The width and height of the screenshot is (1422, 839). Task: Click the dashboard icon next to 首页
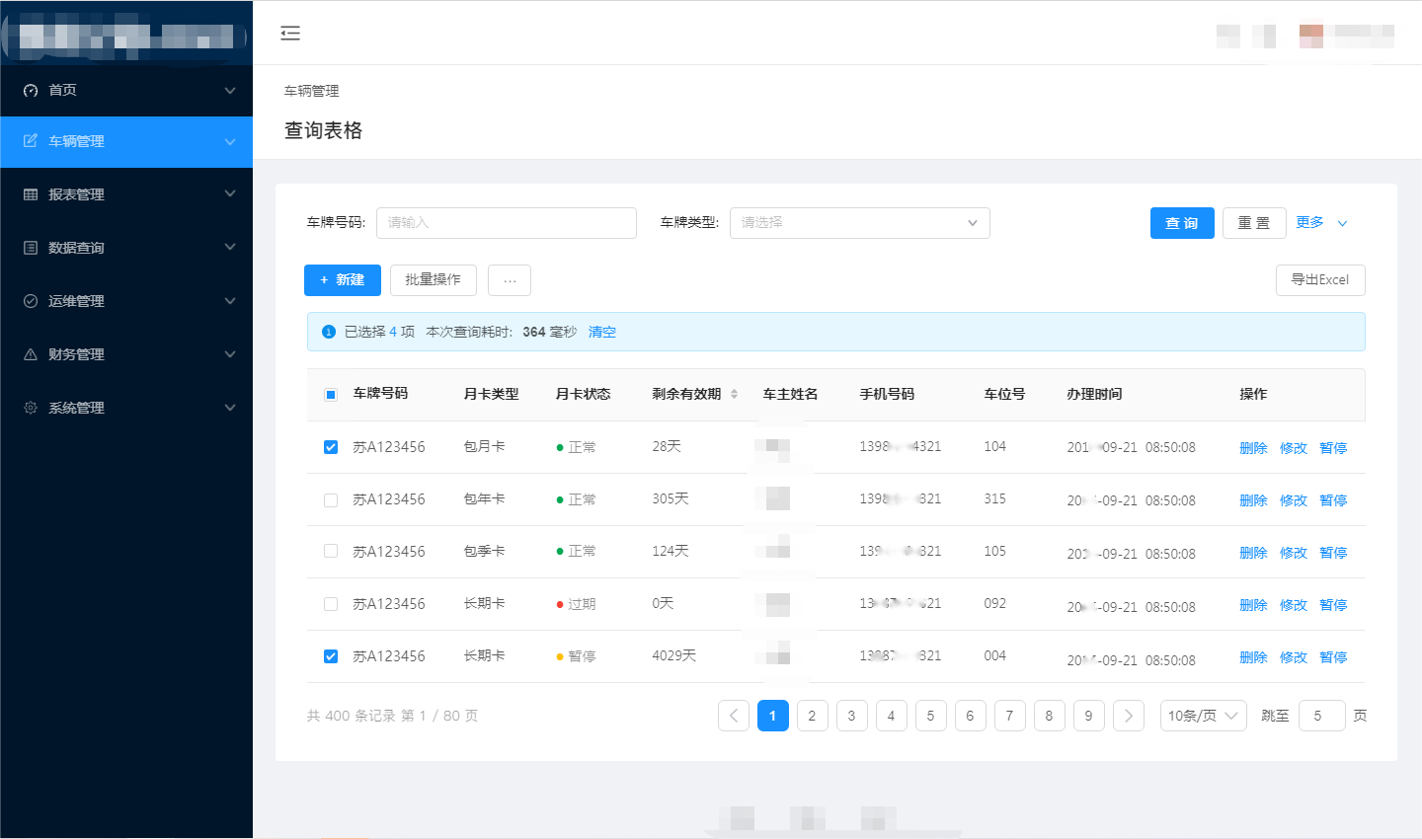click(31, 91)
